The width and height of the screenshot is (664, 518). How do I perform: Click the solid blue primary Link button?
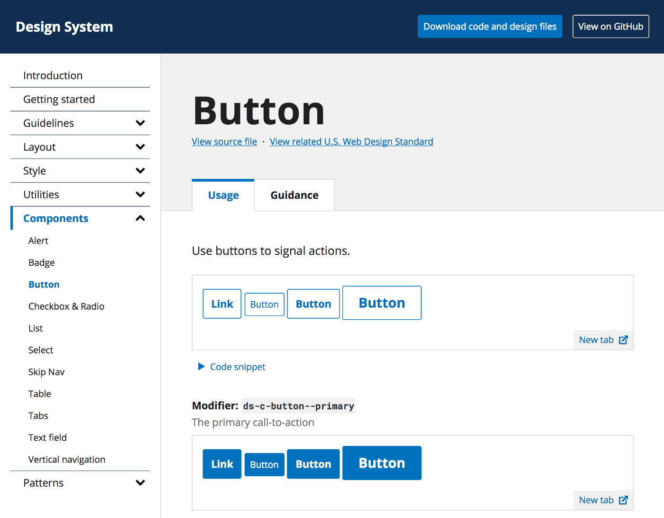click(x=222, y=464)
